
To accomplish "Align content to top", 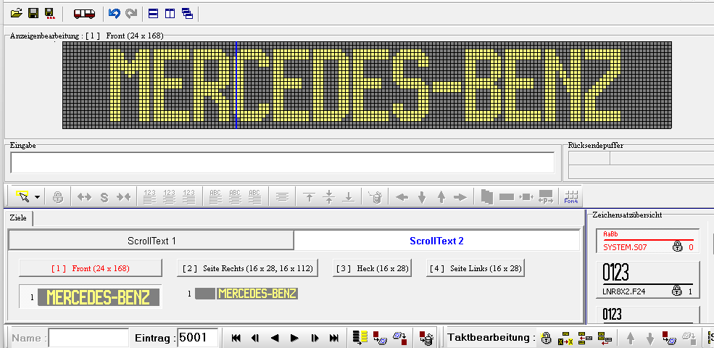I will [310, 197].
